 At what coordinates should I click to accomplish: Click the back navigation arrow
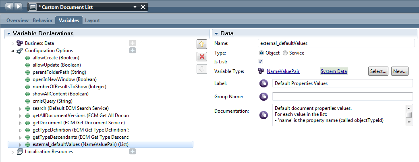point(10,7)
